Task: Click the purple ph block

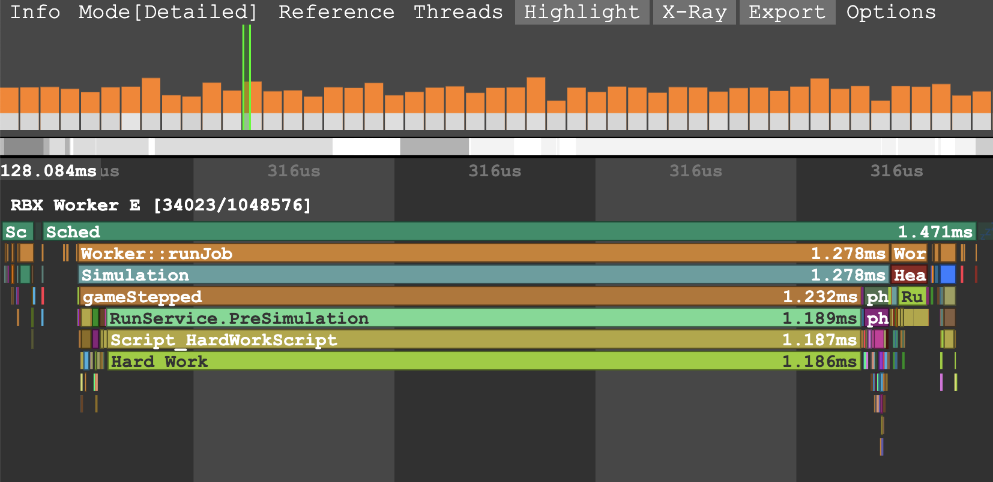Action: click(x=877, y=318)
